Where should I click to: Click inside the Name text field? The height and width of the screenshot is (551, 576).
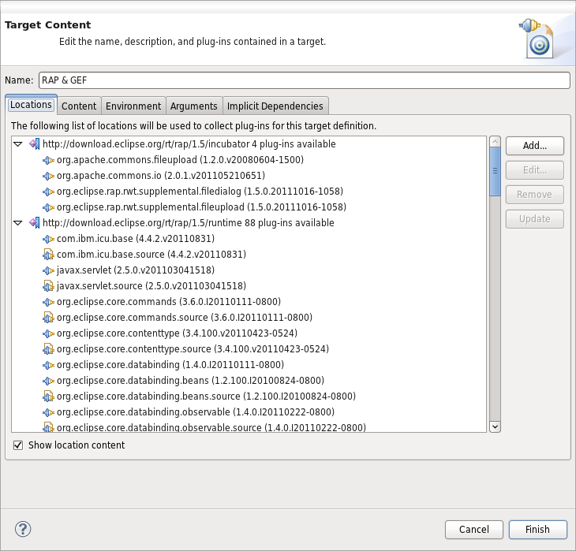point(304,80)
